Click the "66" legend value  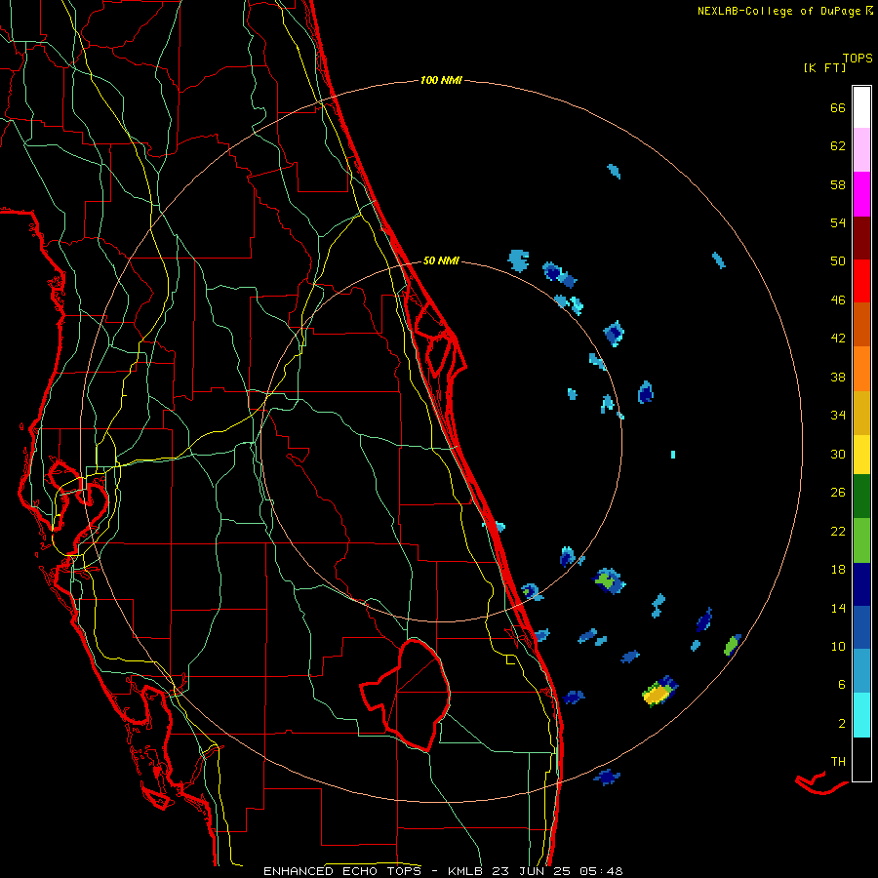838,107
